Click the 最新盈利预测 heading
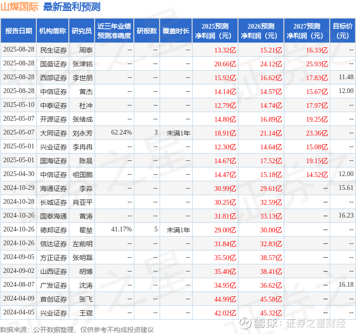Image resolution: width=356 pixels, height=334 pixels. [x=72, y=7]
